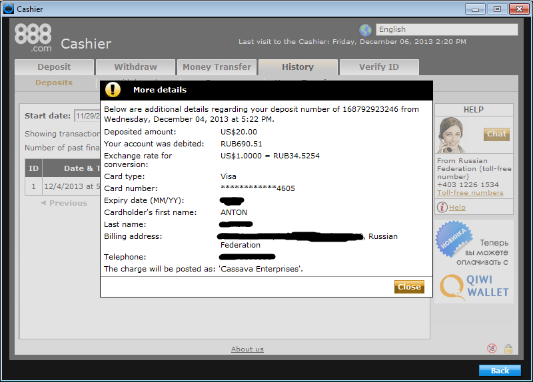Close the More details dialog
This screenshot has width=533, height=382.
[409, 287]
